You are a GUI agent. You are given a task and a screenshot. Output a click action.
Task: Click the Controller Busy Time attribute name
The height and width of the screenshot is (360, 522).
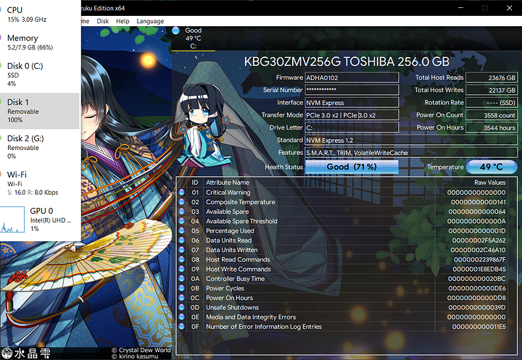point(235,279)
